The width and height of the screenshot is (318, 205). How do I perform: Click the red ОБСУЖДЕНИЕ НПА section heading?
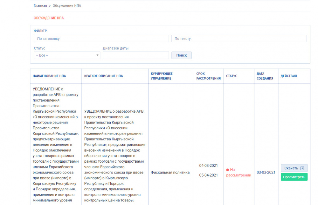point(49,18)
